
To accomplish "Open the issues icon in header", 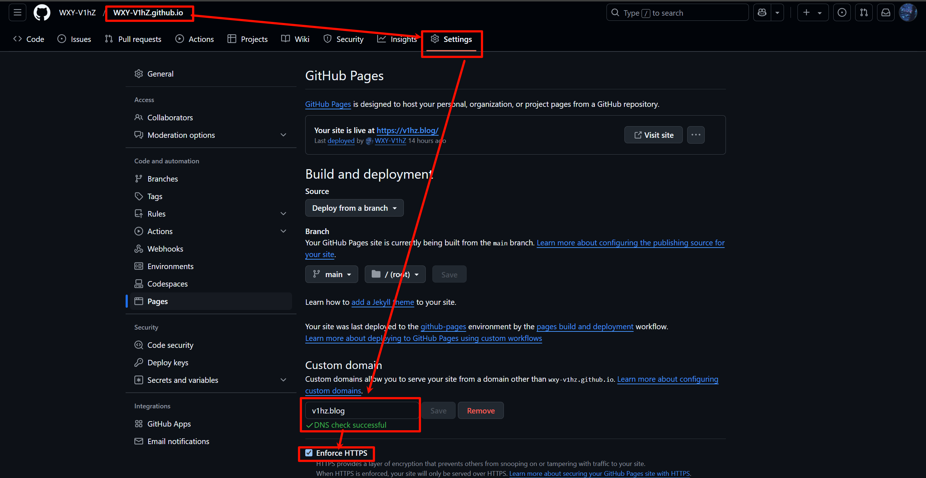I will (842, 13).
